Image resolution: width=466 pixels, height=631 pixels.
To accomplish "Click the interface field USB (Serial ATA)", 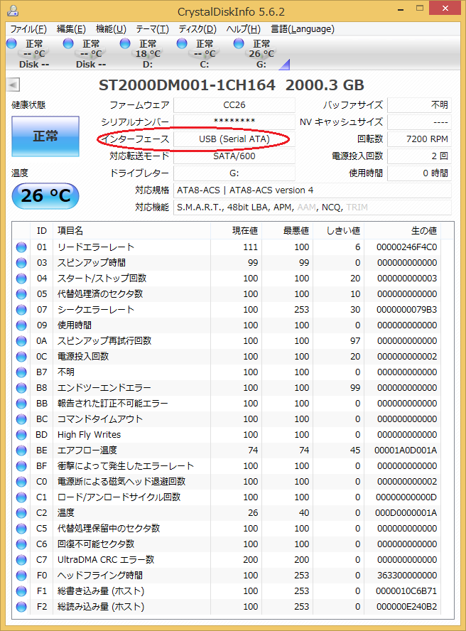I will click(x=234, y=139).
